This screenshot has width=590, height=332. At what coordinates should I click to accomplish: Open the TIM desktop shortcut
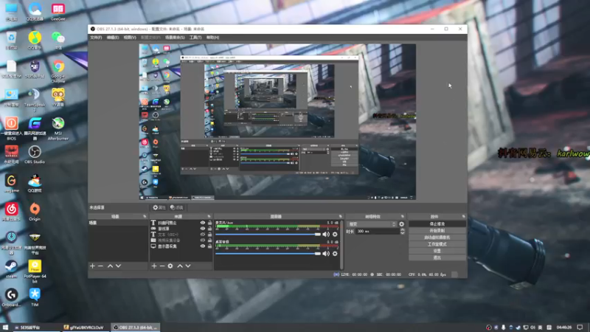tap(34, 297)
